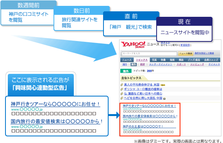The height and width of the screenshot is (143, 223).
Task: Open the 写真 tab
Action: point(154,60)
